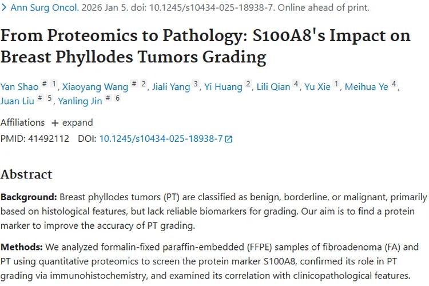
Task: Open DOI link 10.1245/s10434-025-18938-7
Action: click(x=161, y=138)
